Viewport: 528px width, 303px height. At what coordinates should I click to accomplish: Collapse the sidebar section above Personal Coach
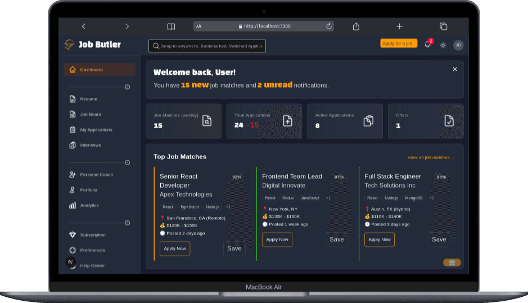(x=127, y=162)
